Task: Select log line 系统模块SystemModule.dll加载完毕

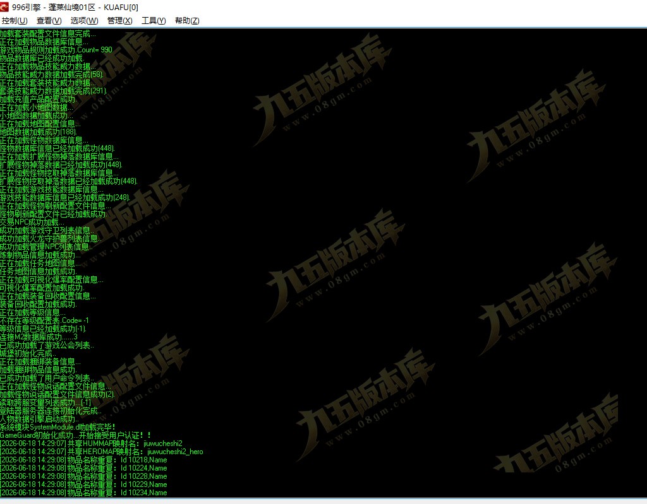Action: pos(57,427)
